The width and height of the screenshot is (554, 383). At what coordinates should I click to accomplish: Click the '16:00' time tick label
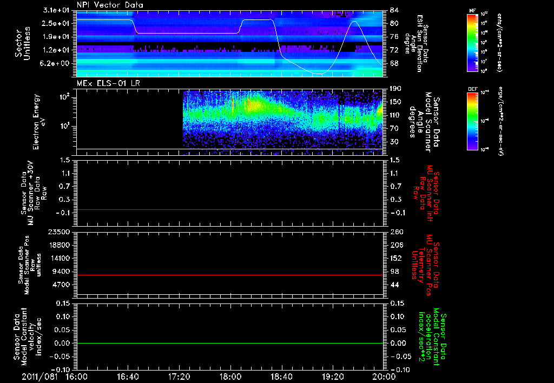click(x=77, y=377)
